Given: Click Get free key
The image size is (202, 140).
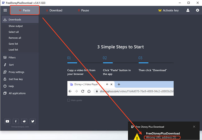Looking at the screenshot, I should [x=16, y=79].
